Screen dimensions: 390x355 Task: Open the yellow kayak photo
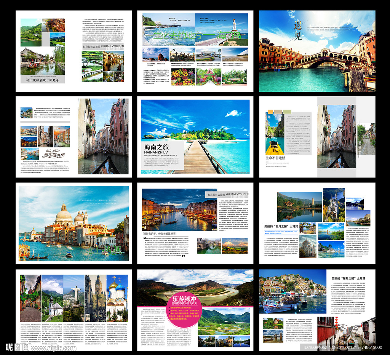(x=275, y=134)
